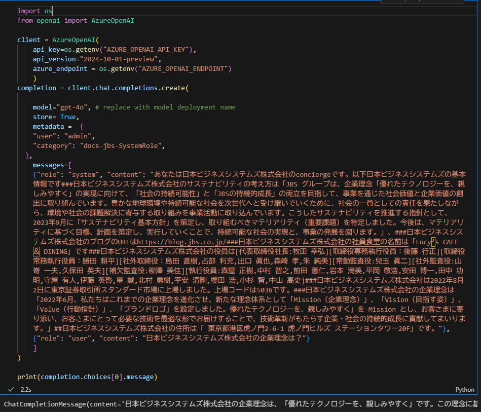The image size is (481, 412).
Task: Click the "admin" user value
Action: [x=78, y=136]
